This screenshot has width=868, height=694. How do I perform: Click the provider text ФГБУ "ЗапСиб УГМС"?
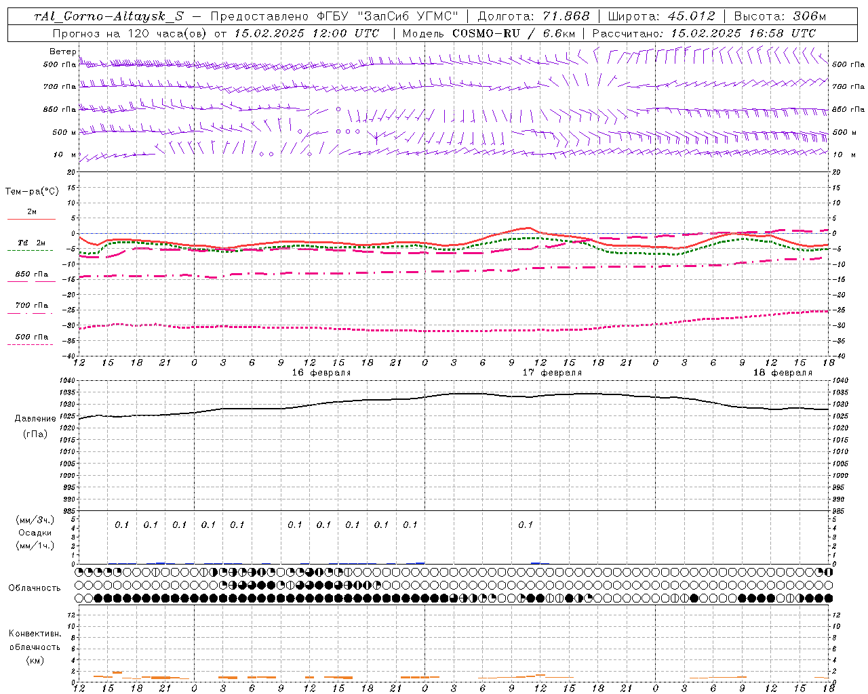coord(388,17)
